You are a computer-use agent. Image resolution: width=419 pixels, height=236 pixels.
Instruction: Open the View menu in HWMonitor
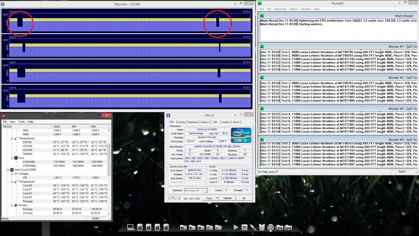[x=13, y=121]
